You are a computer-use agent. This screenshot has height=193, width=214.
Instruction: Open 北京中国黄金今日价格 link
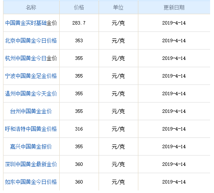31,40
